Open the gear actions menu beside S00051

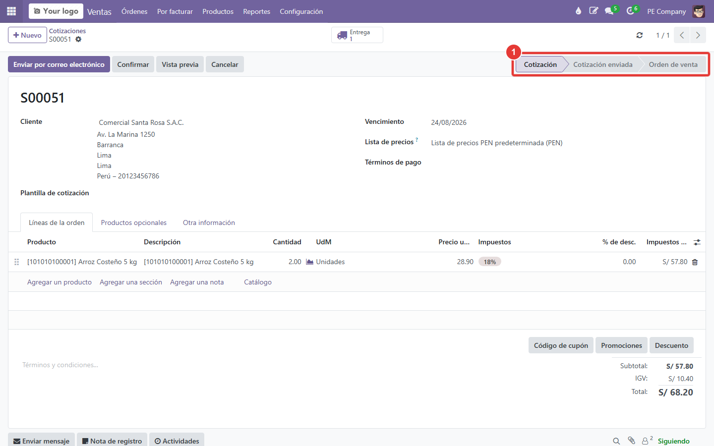(x=78, y=39)
